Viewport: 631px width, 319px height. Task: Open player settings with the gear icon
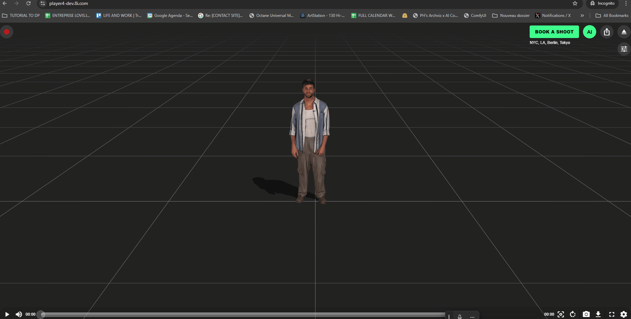click(x=624, y=314)
